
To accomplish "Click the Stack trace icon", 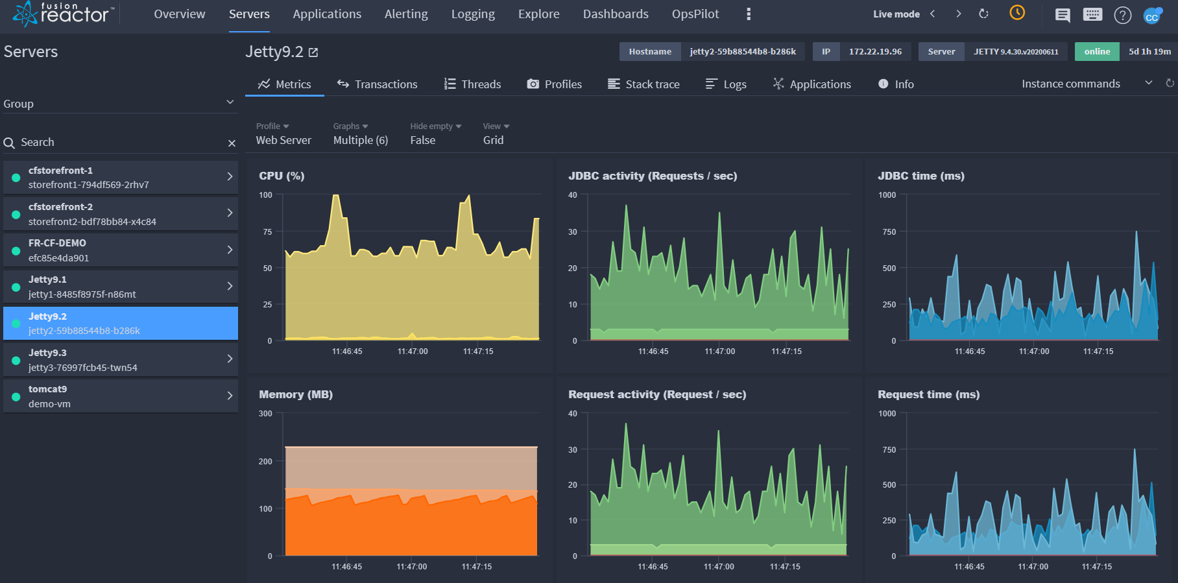I will tap(614, 84).
